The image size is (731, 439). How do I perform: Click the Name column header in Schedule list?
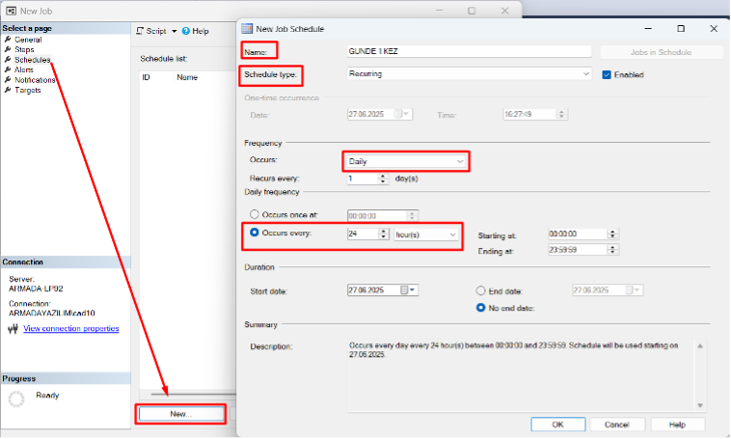187,77
